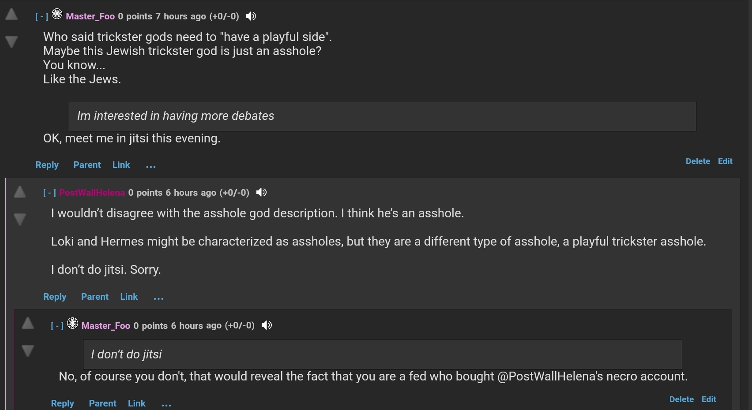Delete the bottom Master_Foo reply
Screen dimensions: 752x410
point(681,399)
